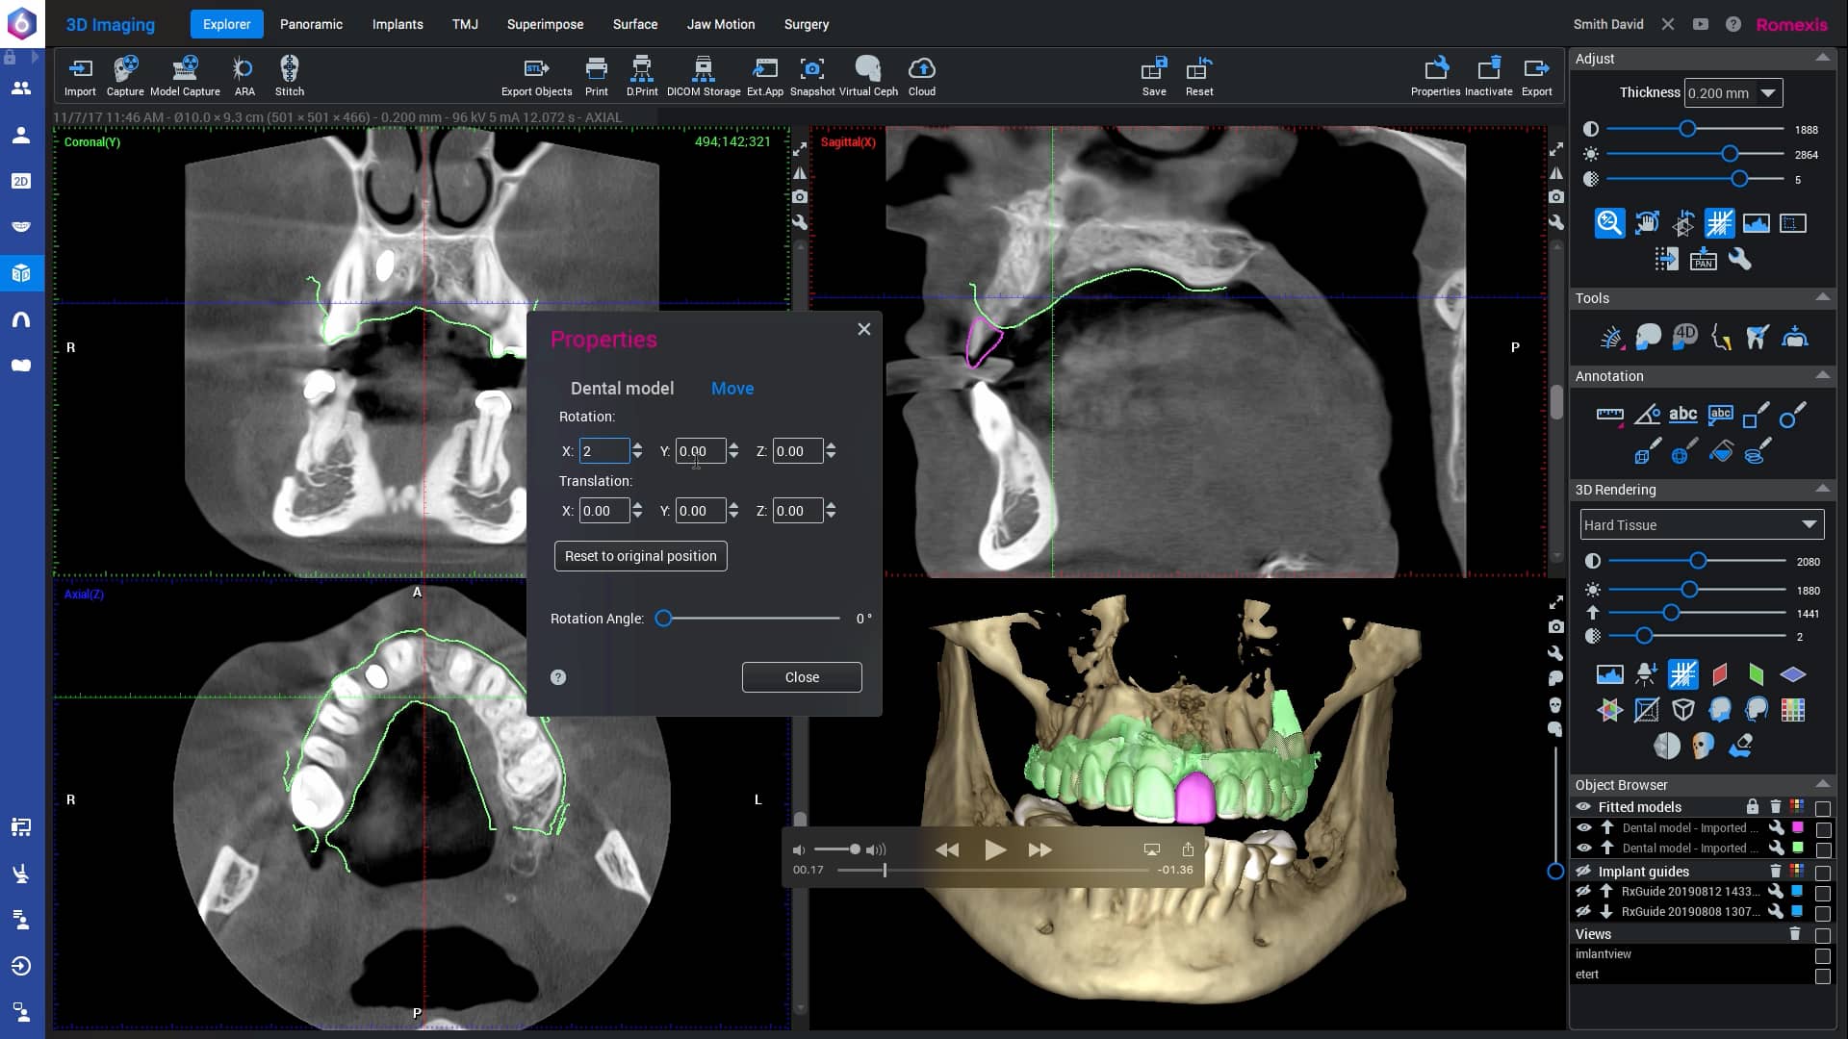Switch to the Implants tab
Image resolution: width=1848 pixels, height=1039 pixels.
(x=398, y=24)
